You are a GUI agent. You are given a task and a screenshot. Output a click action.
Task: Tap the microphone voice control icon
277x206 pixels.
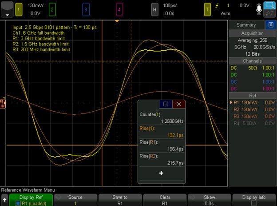click(x=259, y=10)
